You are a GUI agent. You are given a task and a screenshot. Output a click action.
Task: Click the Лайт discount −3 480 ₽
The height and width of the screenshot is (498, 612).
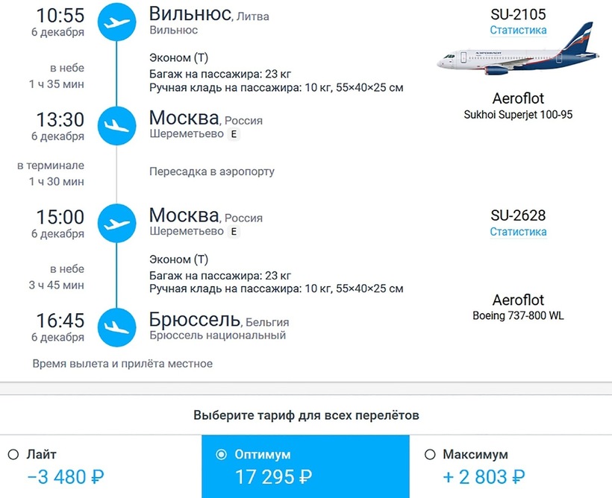pyautogui.click(x=64, y=477)
